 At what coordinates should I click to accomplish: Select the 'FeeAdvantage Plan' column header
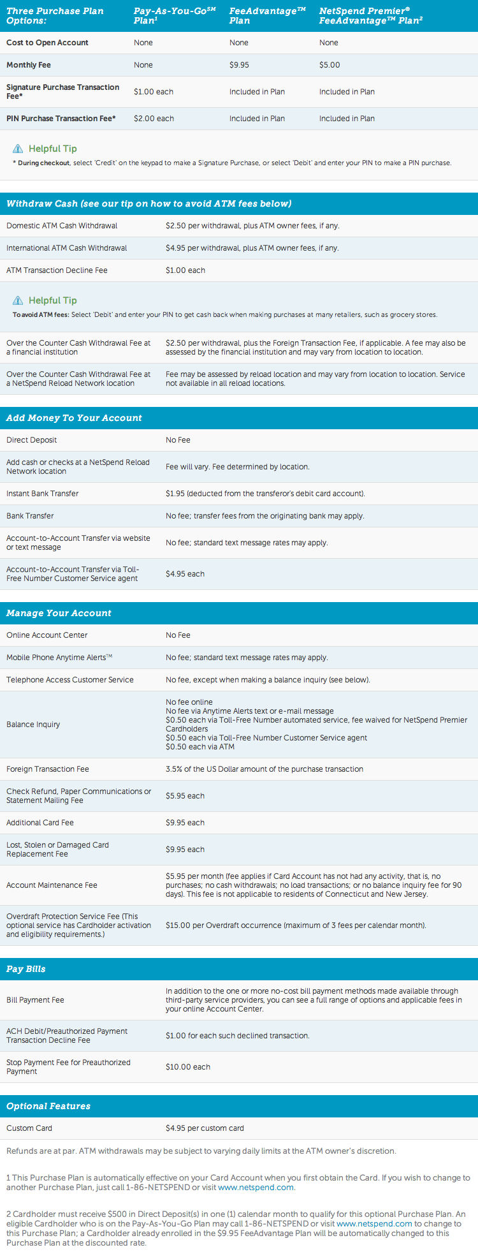pos(268,16)
